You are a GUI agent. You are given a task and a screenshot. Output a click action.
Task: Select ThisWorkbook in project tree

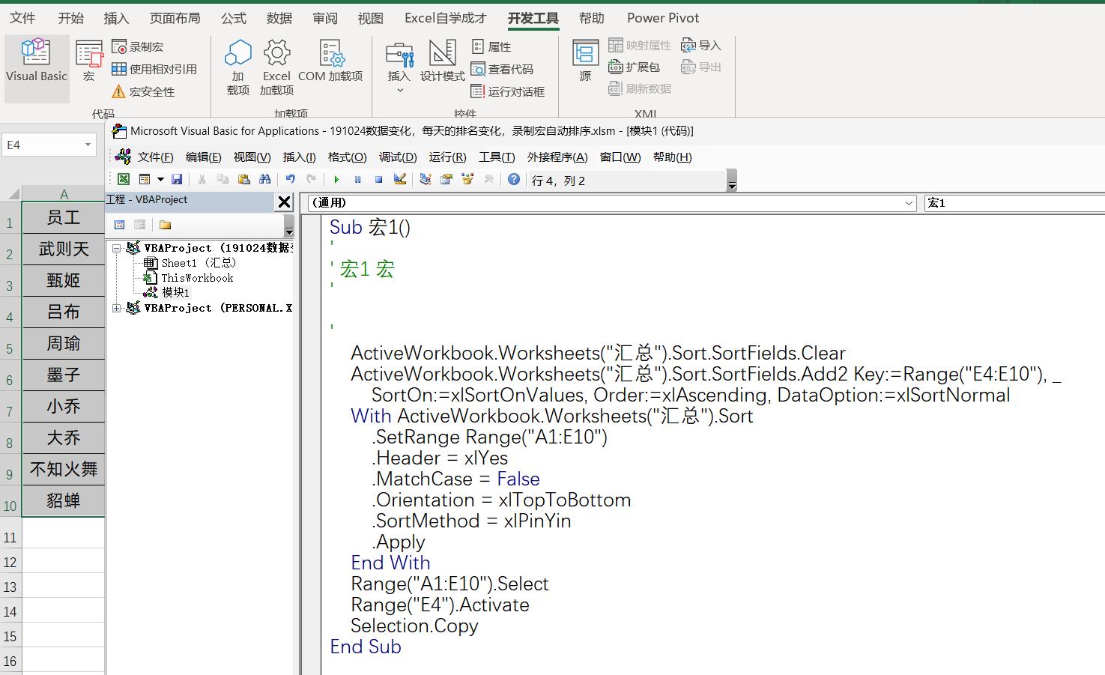click(x=196, y=278)
